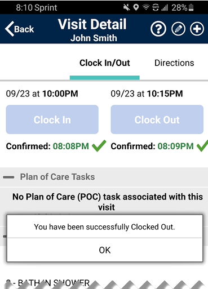
Task: Tap the confirmed 08:09PM clock-out time
Action: click(175, 146)
